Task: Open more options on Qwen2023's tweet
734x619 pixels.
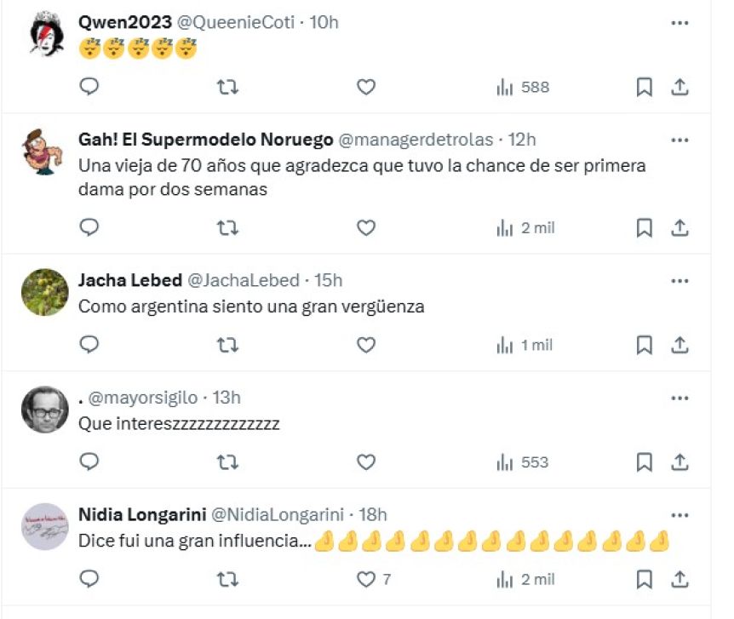Action: point(680,23)
